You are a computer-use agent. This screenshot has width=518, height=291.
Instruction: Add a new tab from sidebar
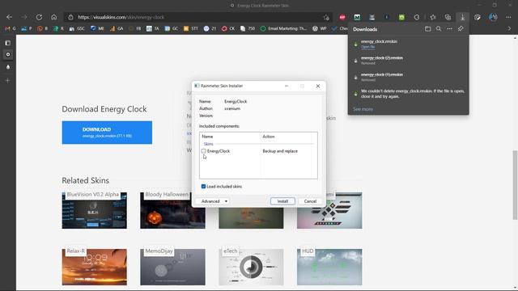(x=8, y=81)
